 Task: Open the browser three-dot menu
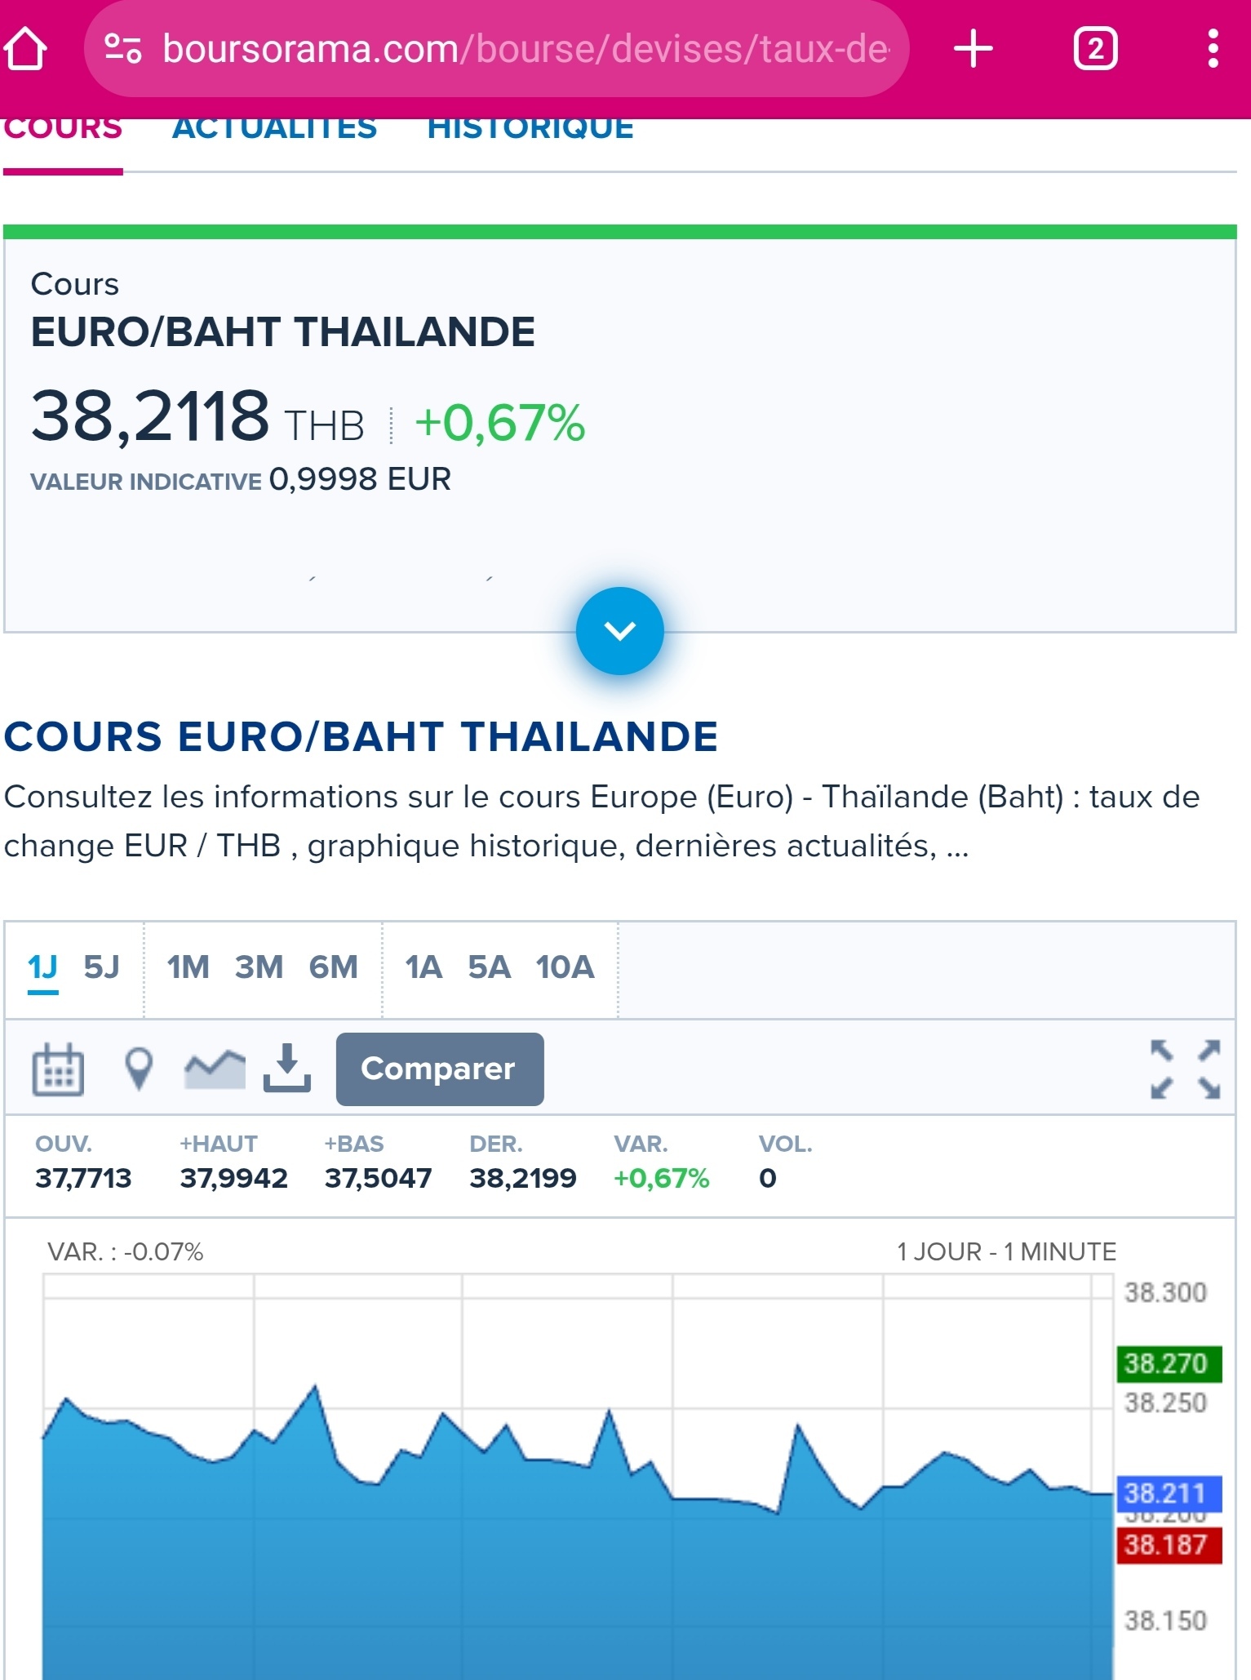point(1213,49)
